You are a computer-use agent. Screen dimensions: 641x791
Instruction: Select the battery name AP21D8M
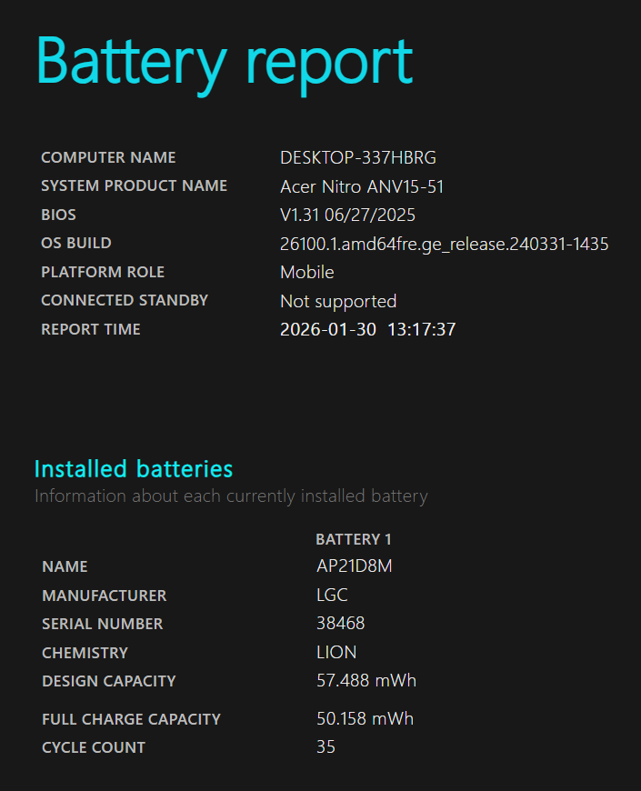pyautogui.click(x=354, y=566)
